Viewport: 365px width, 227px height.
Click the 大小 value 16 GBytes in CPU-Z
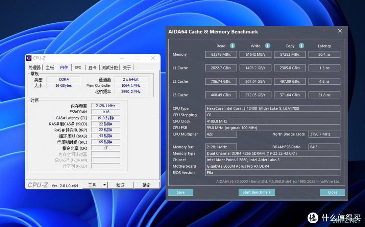(x=64, y=85)
